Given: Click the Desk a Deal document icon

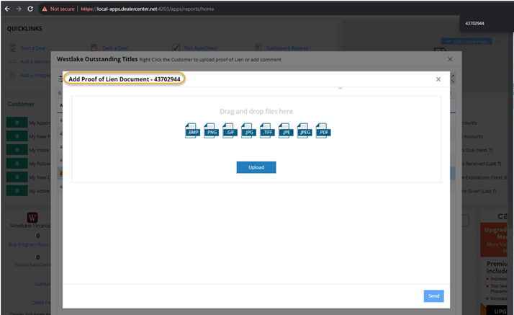Looking at the screenshot, I should (x=94, y=48).
